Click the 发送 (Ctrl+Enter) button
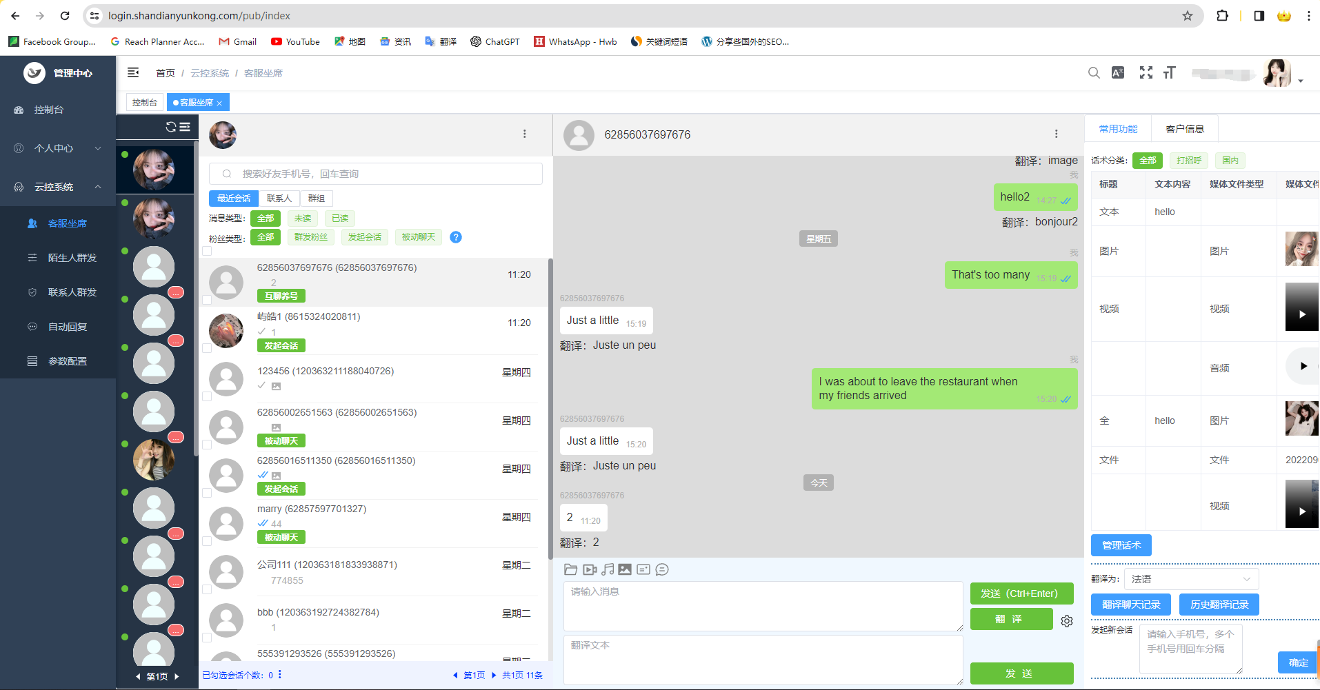This screenshot has height=690, width=1320. pyautogui.click(x=1021, y=593)
